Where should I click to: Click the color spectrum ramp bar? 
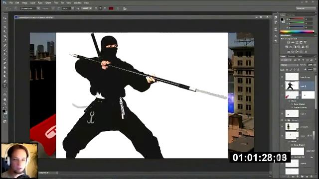click(x=297, y=32)
